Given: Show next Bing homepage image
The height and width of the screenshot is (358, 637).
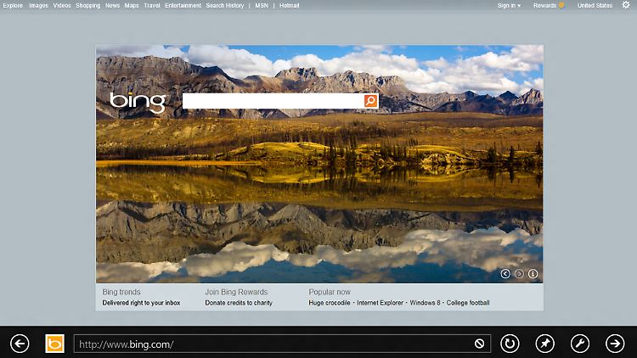Looking at the screenshot, I should [519, 273].
